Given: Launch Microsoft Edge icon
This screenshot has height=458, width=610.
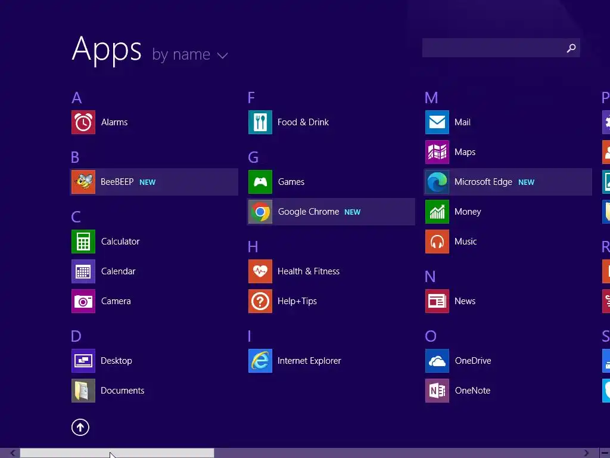Looking at the screenshot, I should point(437,182).
